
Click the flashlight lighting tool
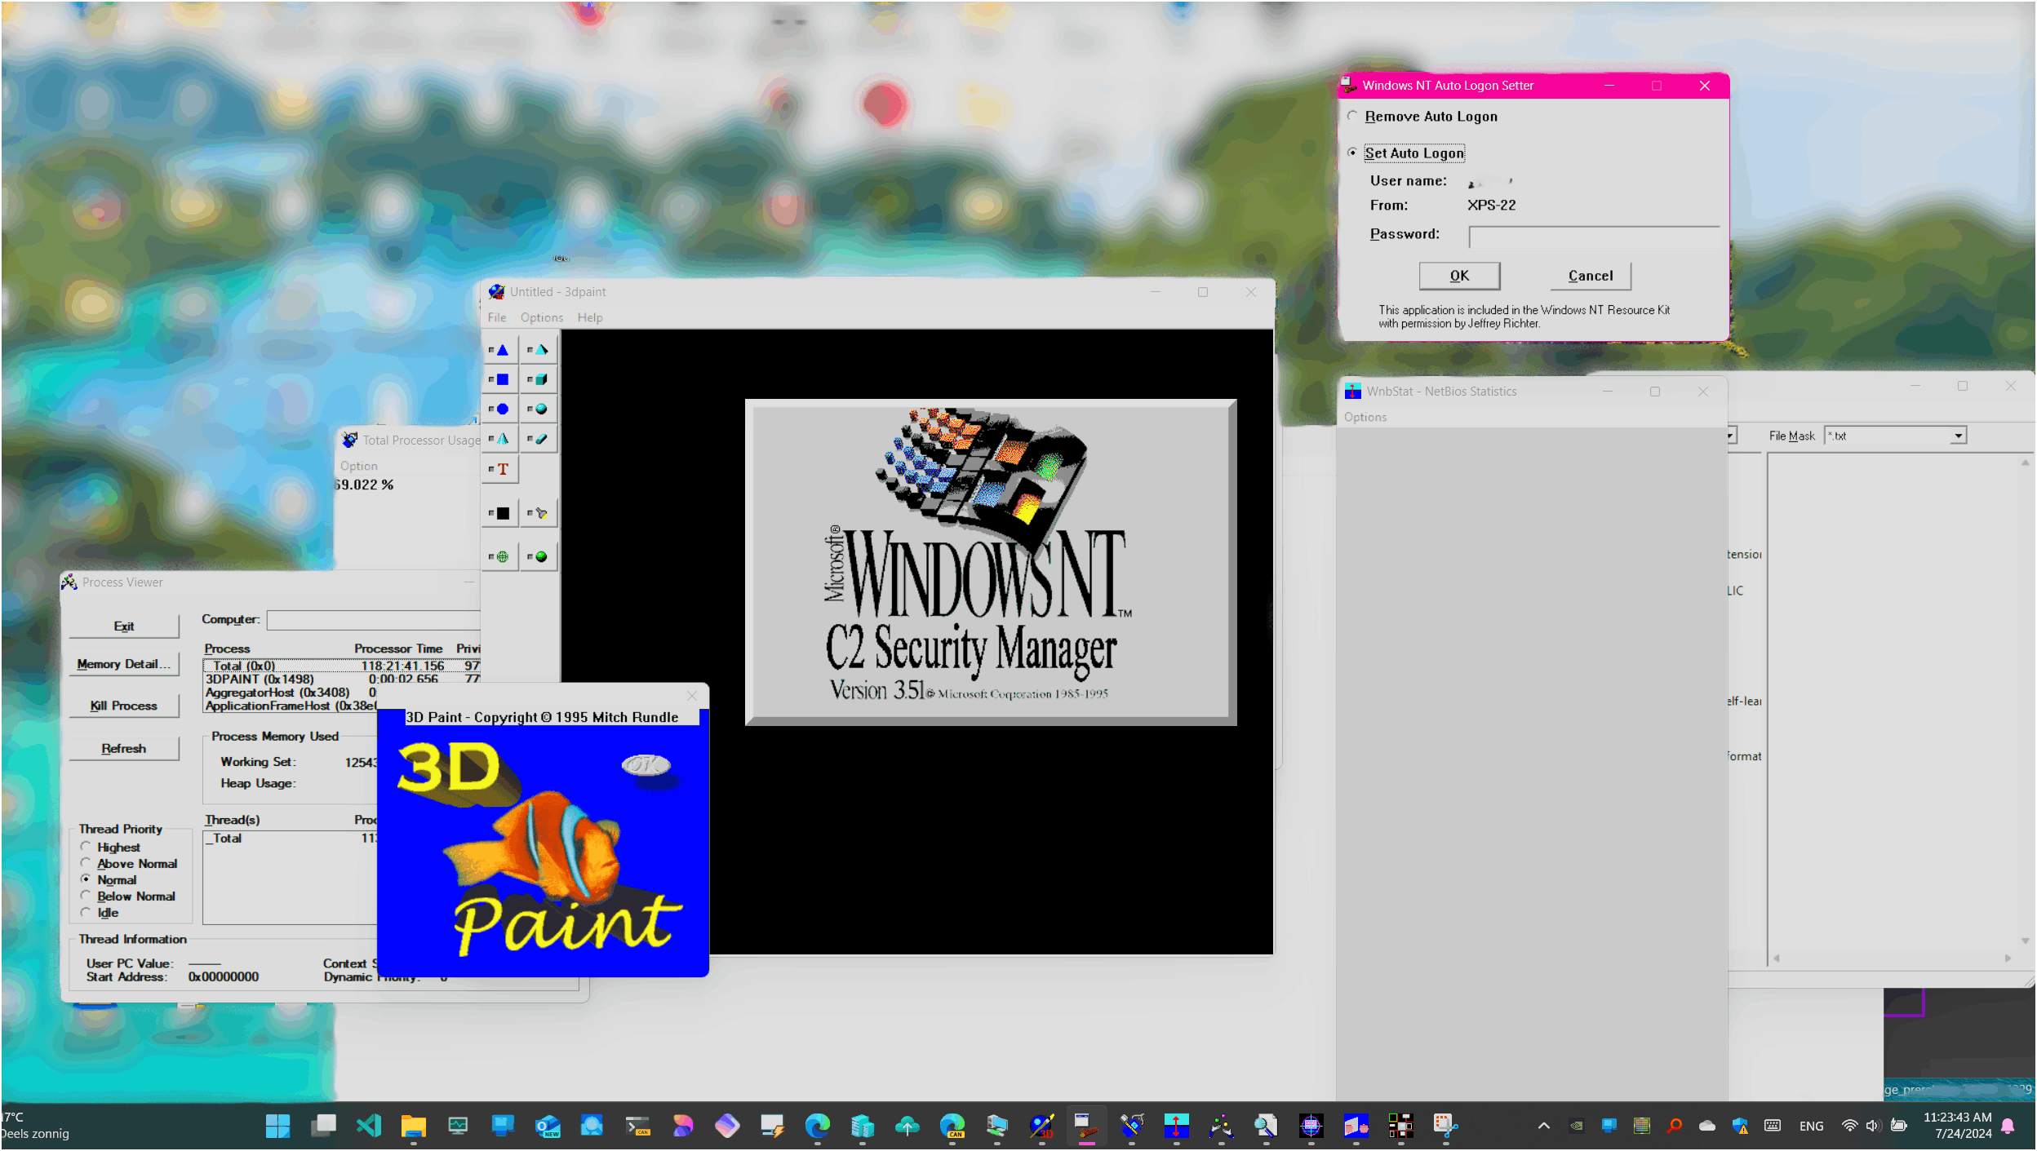click(539, 514)
